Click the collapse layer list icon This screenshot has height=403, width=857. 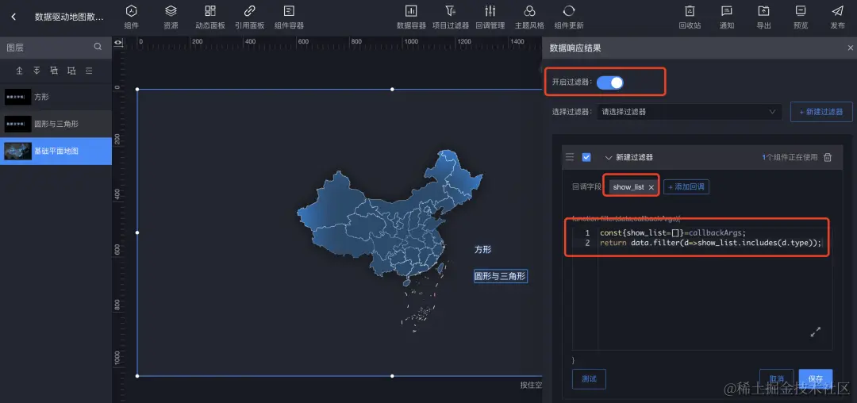coord(89,71)
